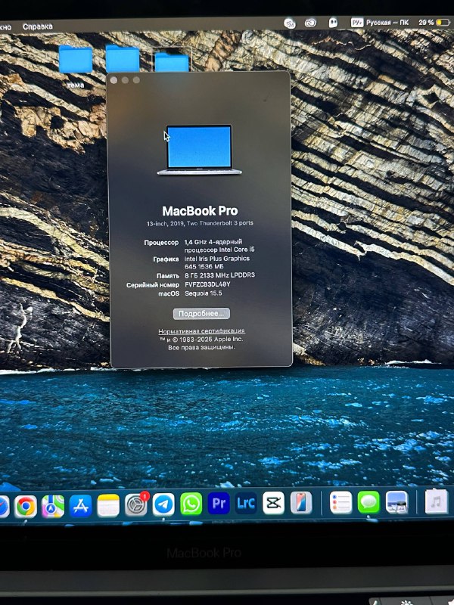Image resolution: width=454 pixels, height=605 pixels.
Task: Click the battery icon showing 29 %
Action: (x=443, y=23)
